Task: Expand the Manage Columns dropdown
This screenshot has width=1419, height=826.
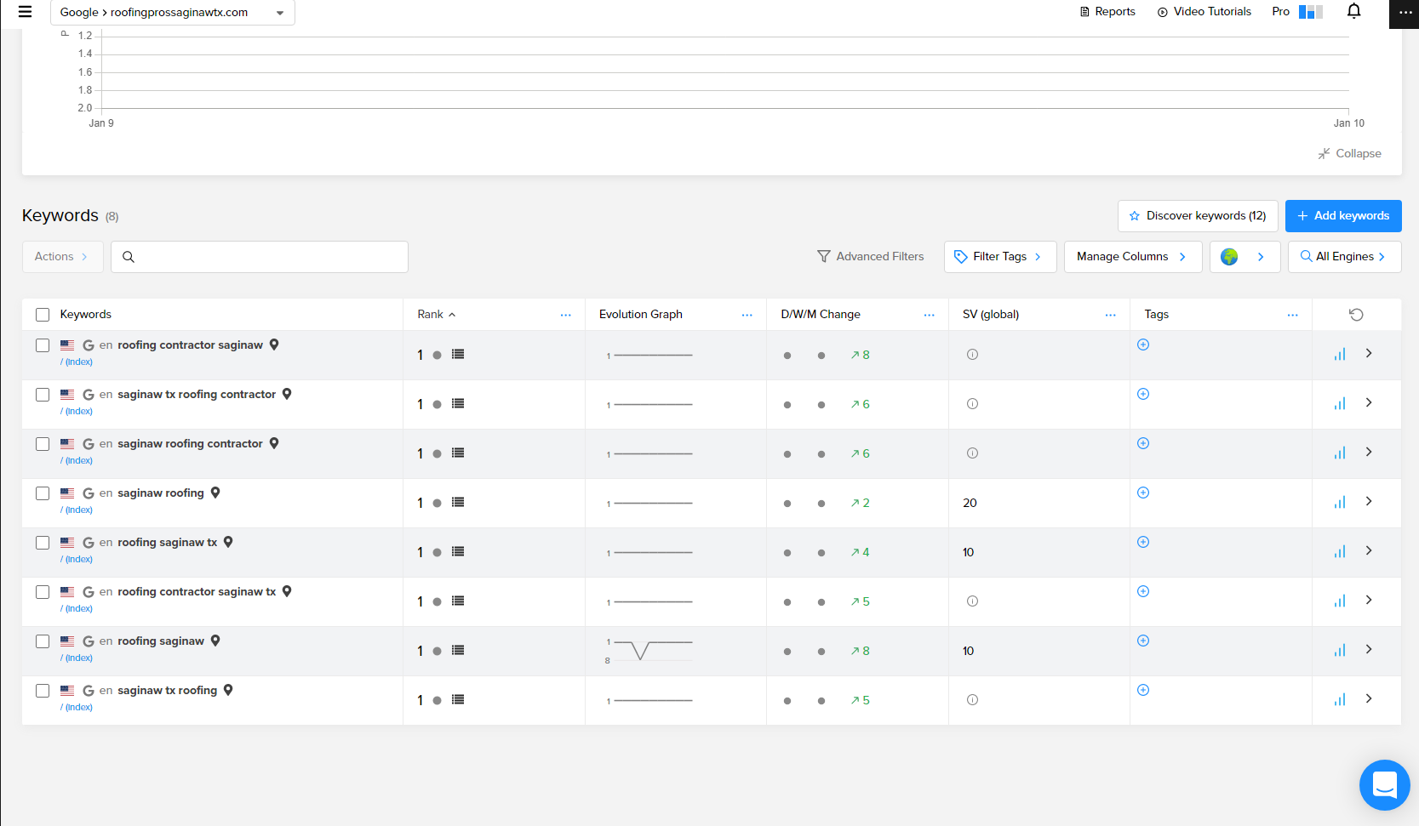Action: coord(1132,257)
